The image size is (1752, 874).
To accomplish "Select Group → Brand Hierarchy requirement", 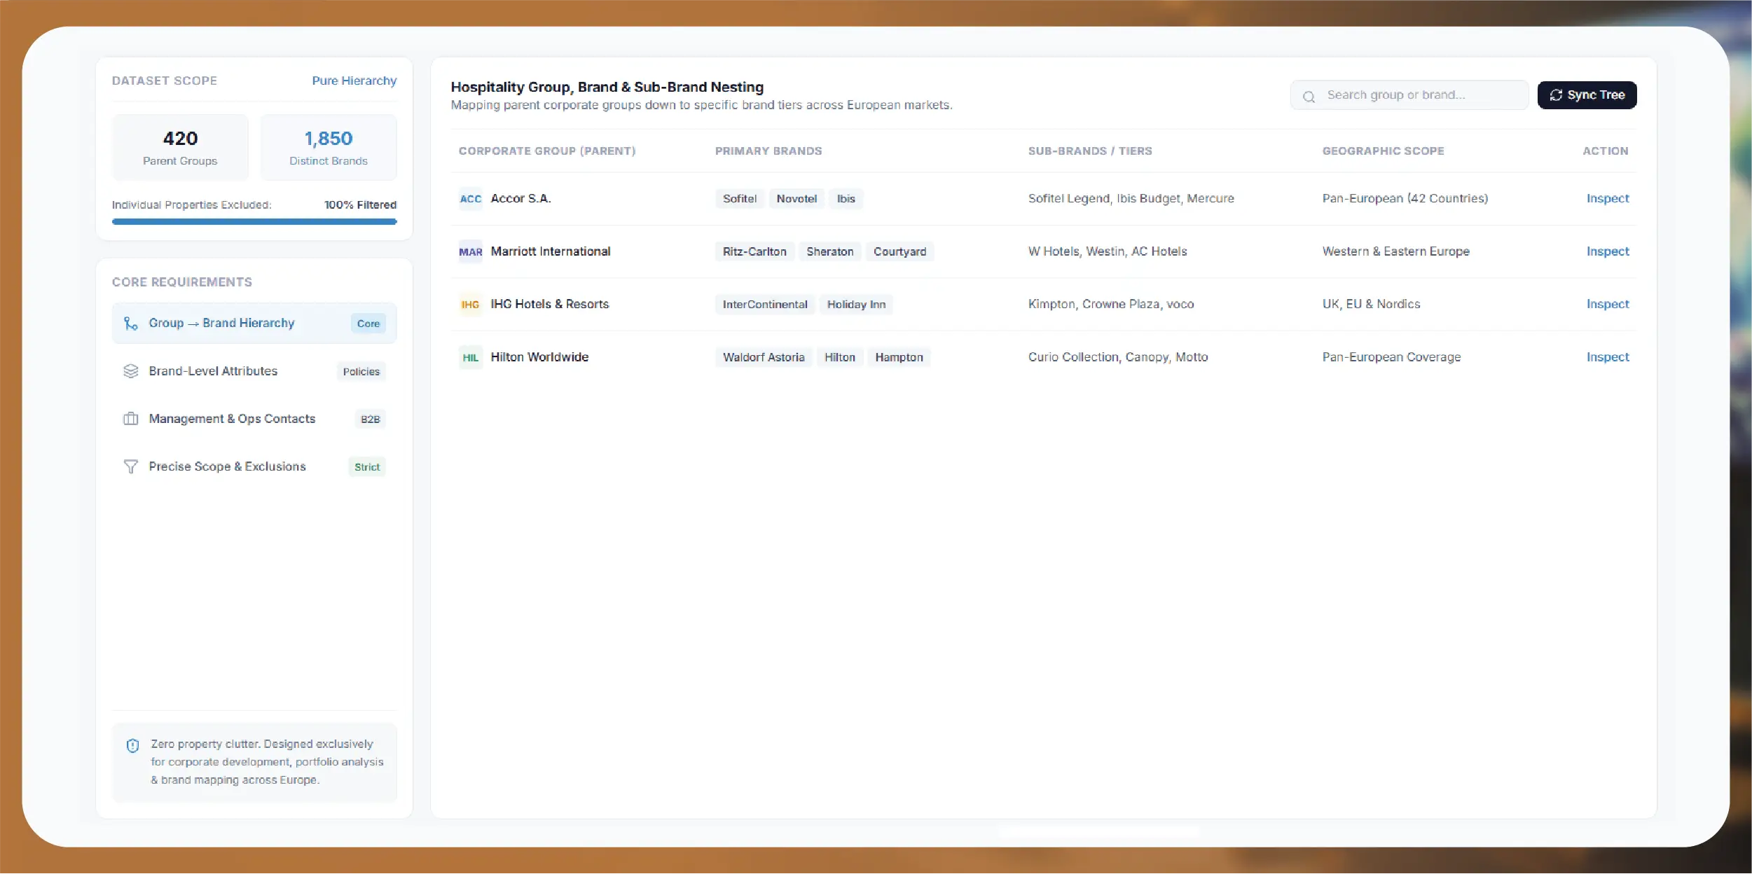I will [x=254, y=324].
